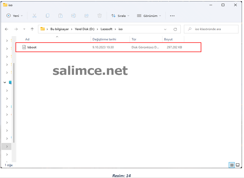Open the Sırala sort dropdown
The image size is (244, 178).
[x=120, y=16]
